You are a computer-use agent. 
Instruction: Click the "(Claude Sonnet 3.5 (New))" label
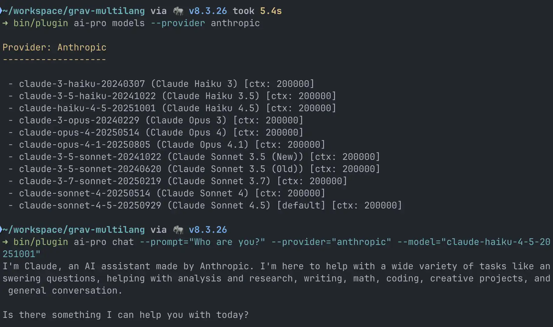click(x=235, y=157)
